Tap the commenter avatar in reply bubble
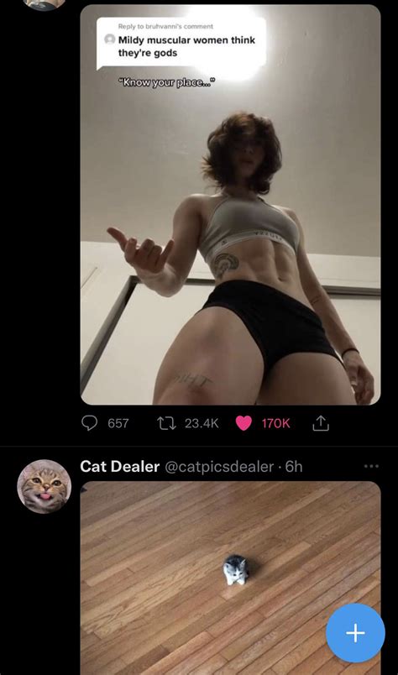 [110, 39]
